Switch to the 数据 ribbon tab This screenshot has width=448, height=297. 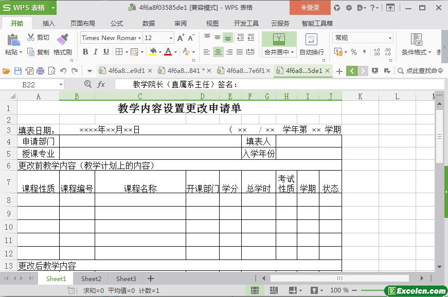pos(149,24)
